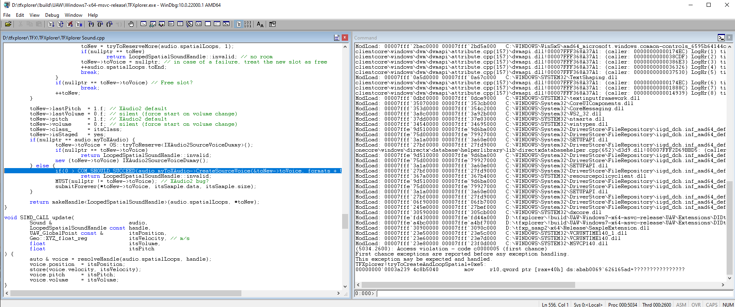Switch to Source mode off (101 icon)
Viewport: 735px width, 307px height.
point(248,24)
